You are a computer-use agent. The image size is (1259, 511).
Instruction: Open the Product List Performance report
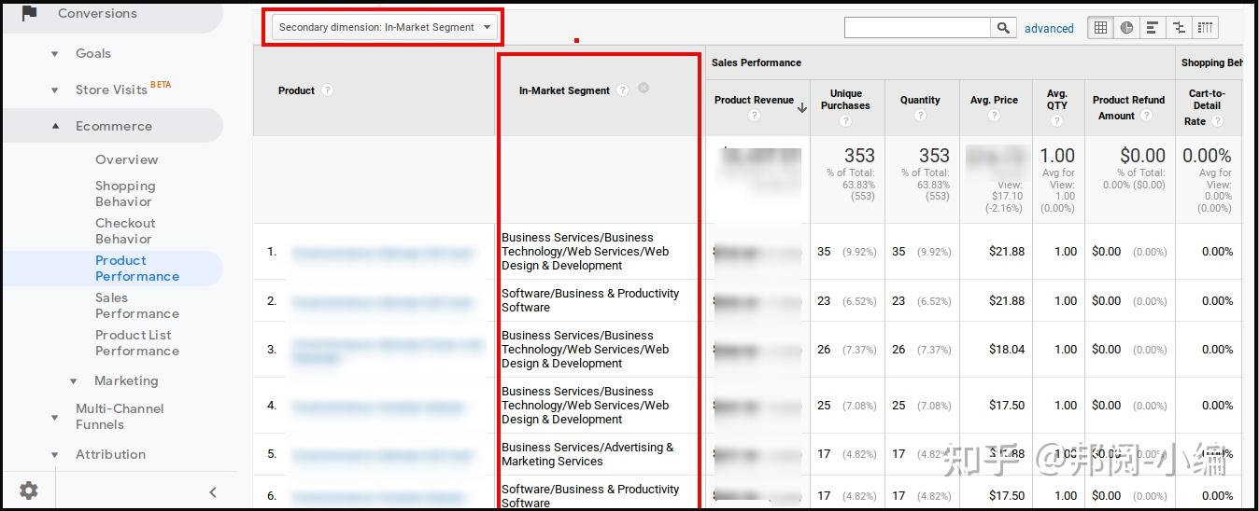(136, 343)
